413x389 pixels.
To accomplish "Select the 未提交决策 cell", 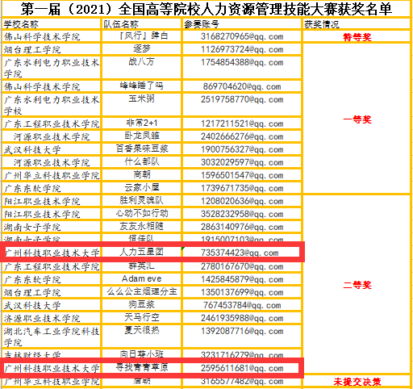I will (x=357, y=382).
